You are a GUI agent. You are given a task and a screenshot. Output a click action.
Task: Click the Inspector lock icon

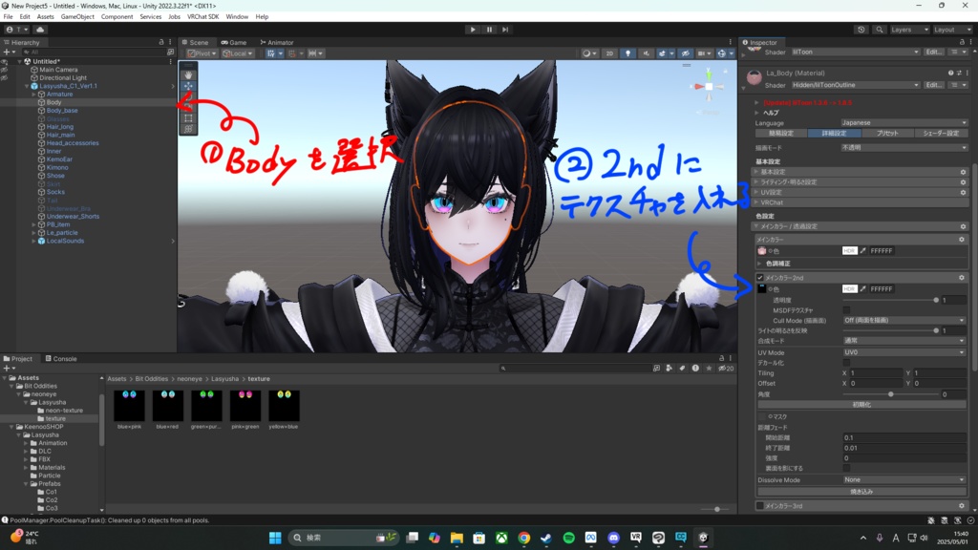pos(962,42)
